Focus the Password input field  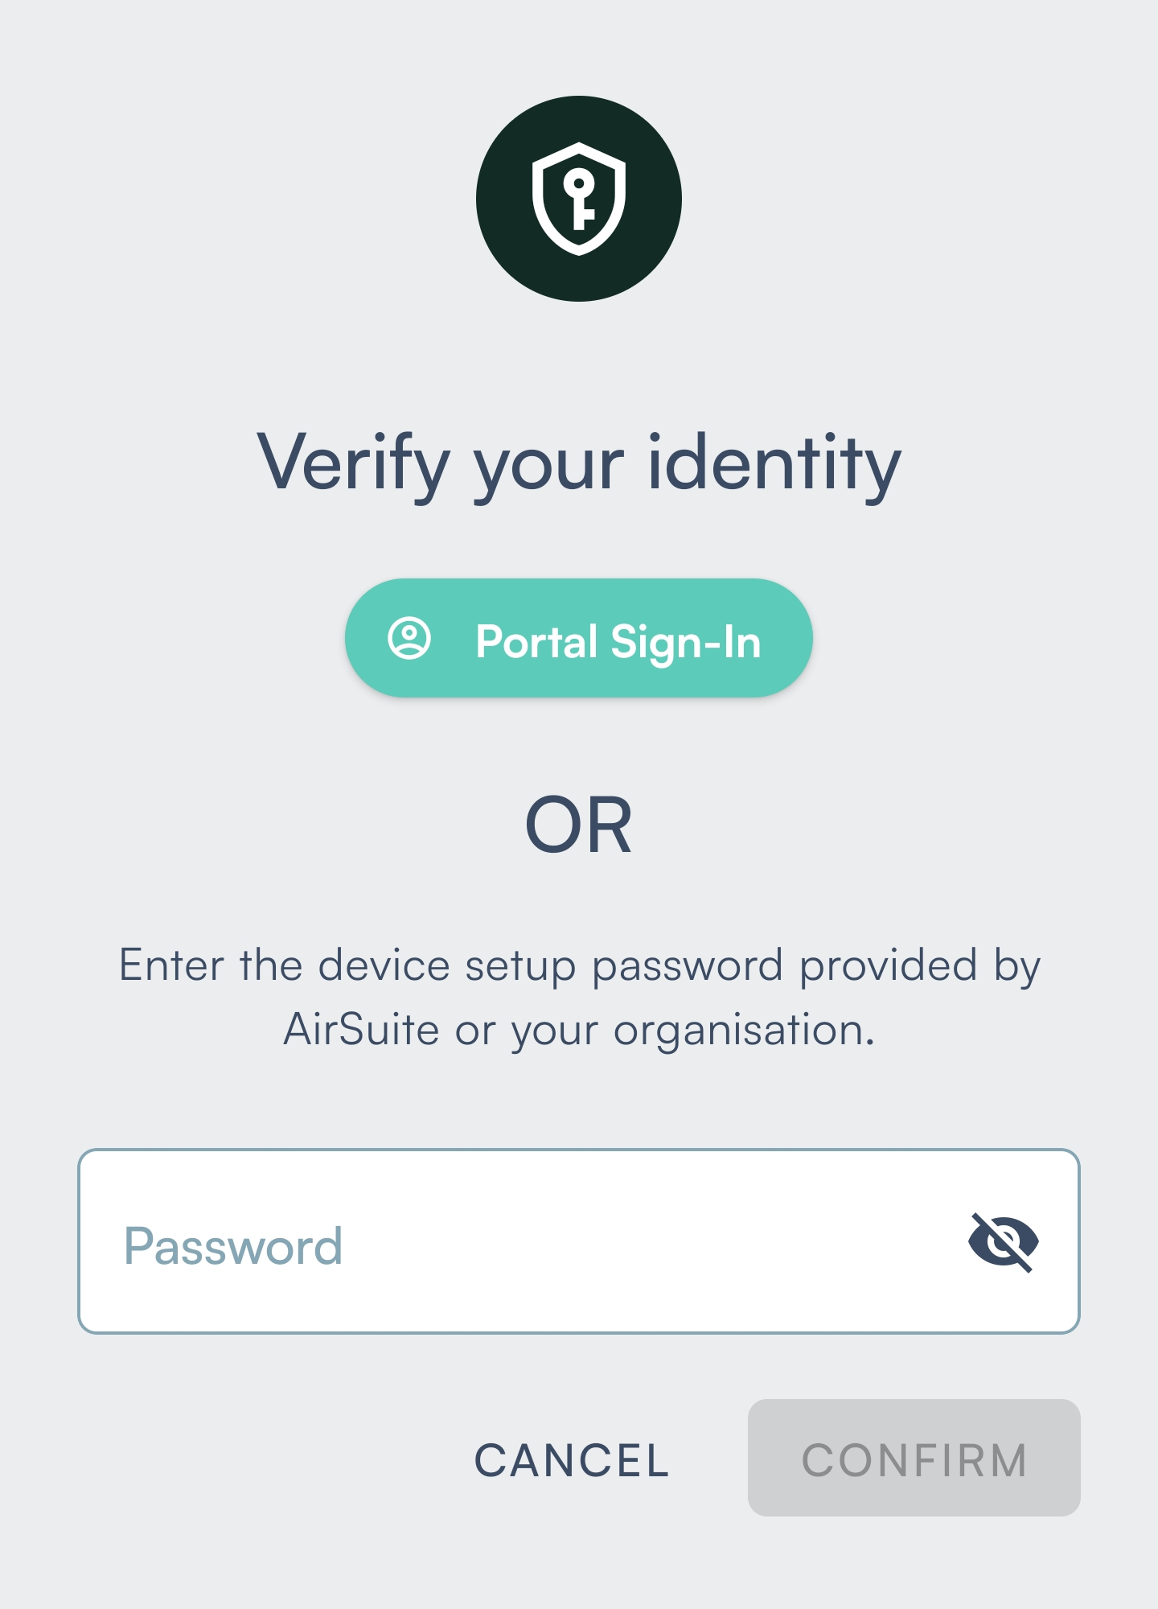[x=579, y=1241]
